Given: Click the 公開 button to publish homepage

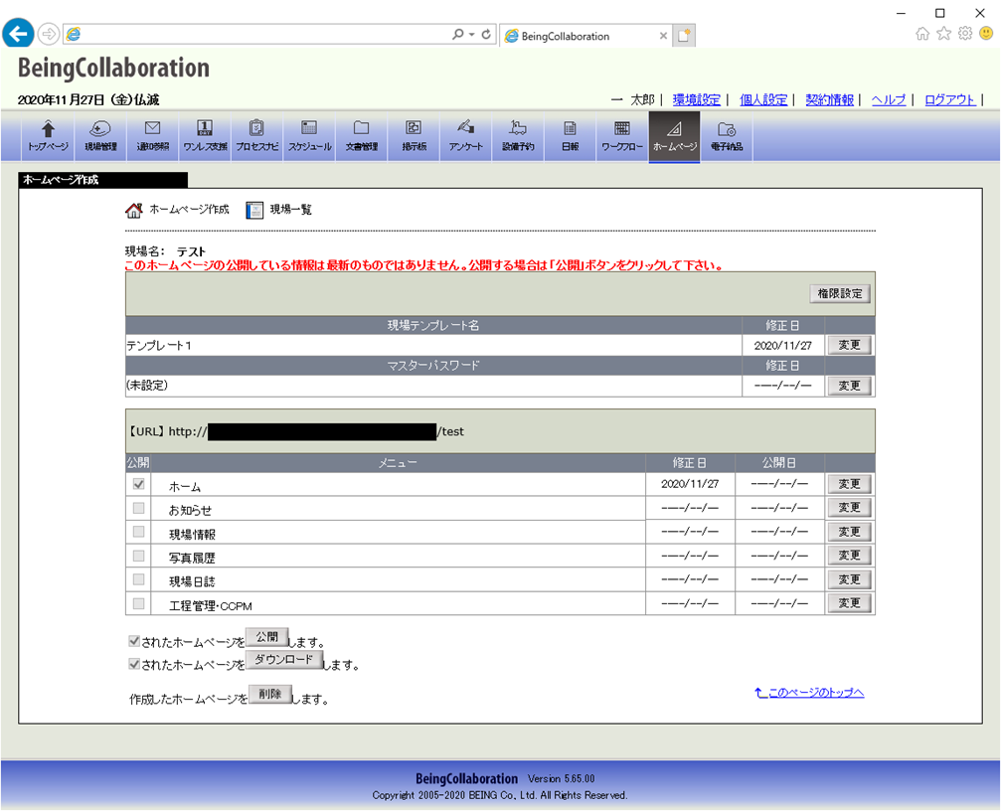Looking at the screenshot, I should [x=266, y=637].
